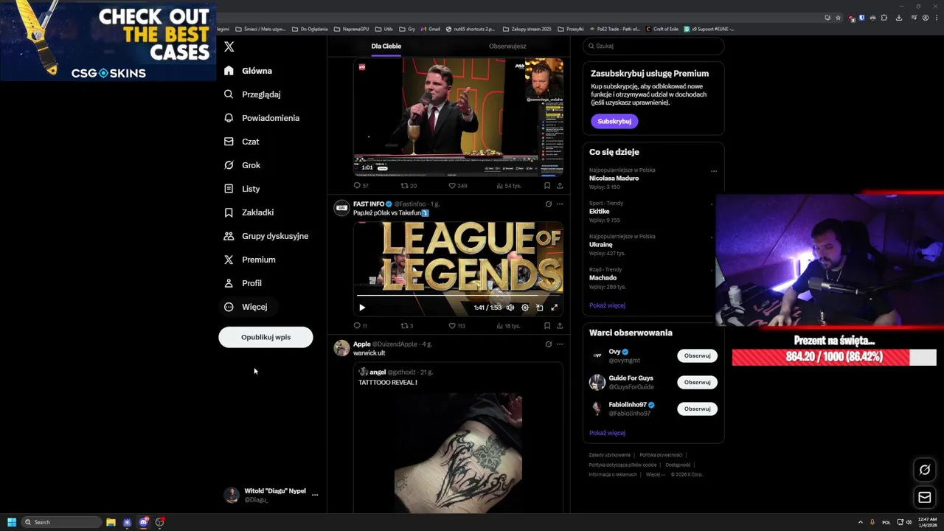Viewport: 944px width, 531px height.
Task: View stats of post with 54 tys. views
Action: pos(509,186)
